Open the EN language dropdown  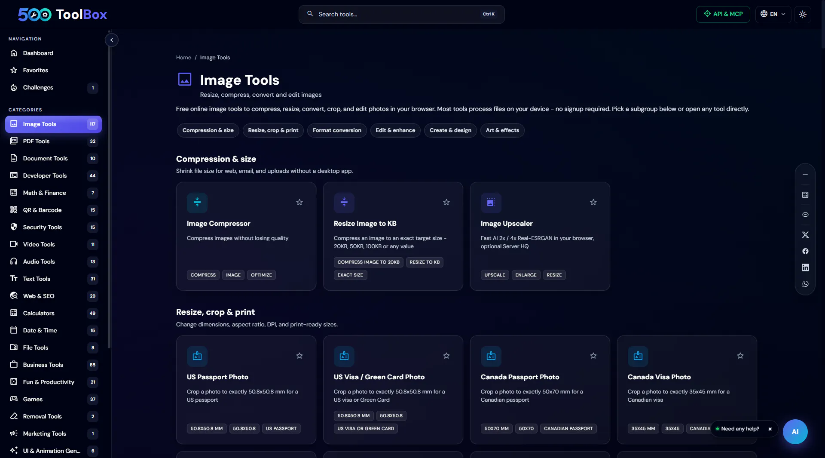pyautogui.click(x=773, y=14)
